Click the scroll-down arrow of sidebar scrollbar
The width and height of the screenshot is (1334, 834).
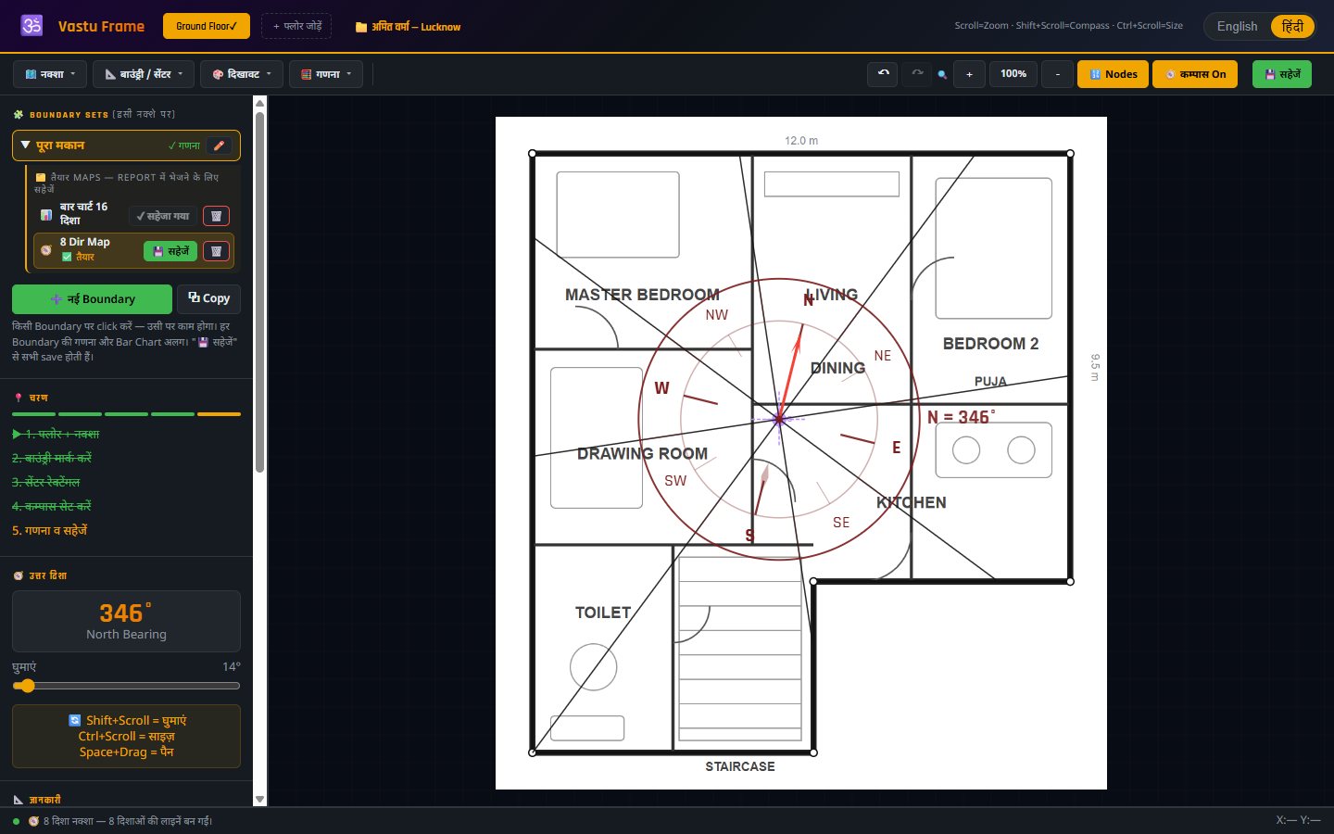point(259,799)
